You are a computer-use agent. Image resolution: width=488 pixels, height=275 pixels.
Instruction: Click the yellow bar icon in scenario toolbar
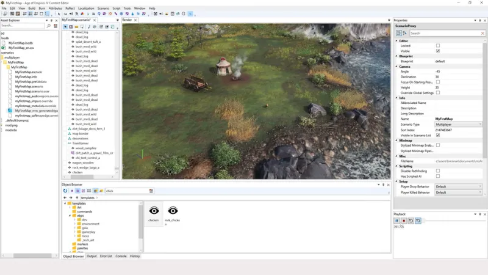coord(77,27)
